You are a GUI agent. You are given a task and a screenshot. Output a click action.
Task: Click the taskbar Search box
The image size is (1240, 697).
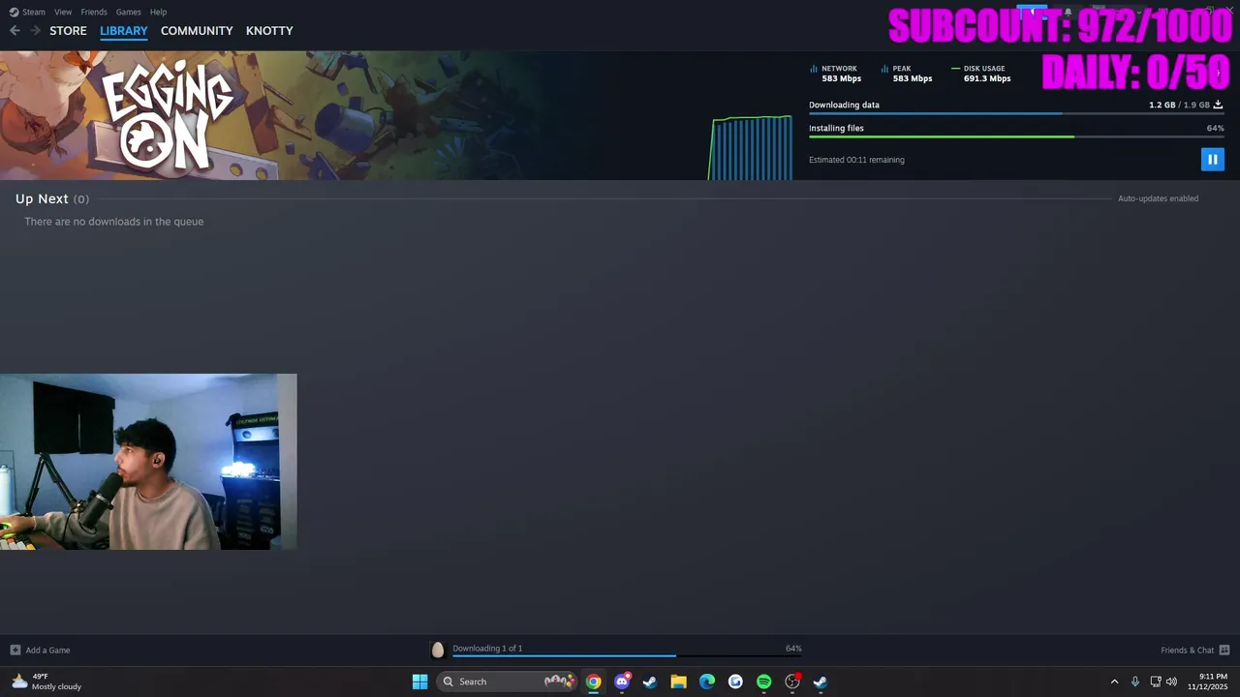507,682
